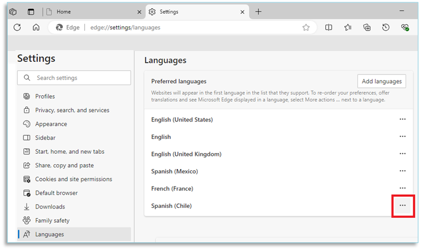
Task: Open Split screen icon
Action: [x=329, y=27]
